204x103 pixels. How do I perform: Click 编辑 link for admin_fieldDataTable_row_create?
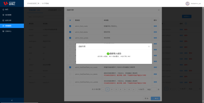pos(155,67)
